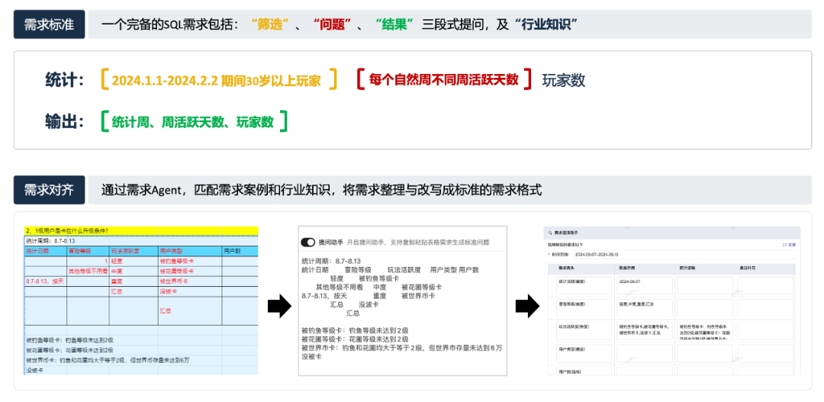Image resolution: width=824 pixels, height=402 pixels.
Task: Select spreadsheet header cell 玩法活跃度
Action: pyautogui.click(x=134, y=251)
